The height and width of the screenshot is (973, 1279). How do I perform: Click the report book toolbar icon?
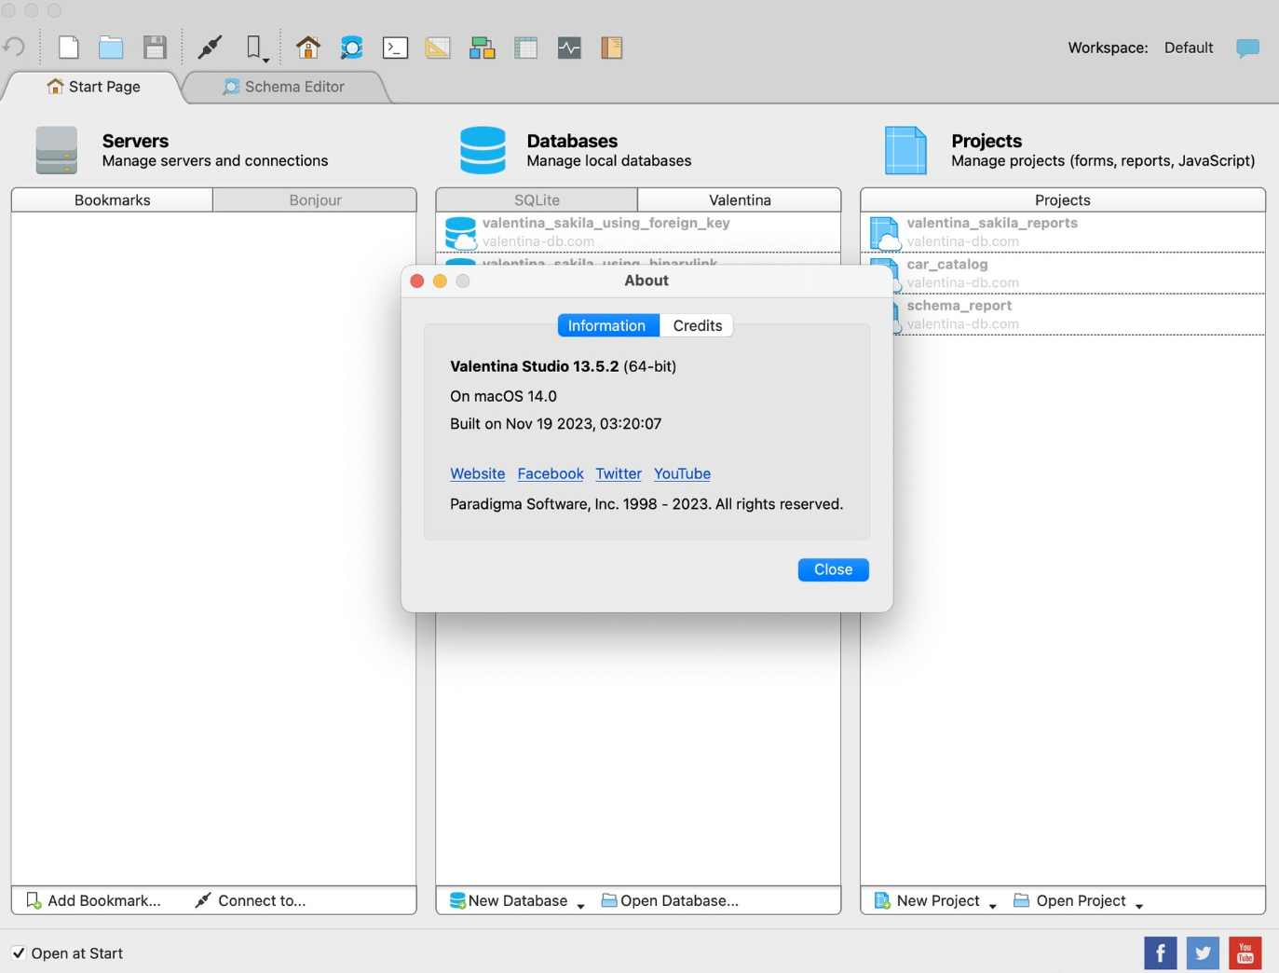(612, 47)
